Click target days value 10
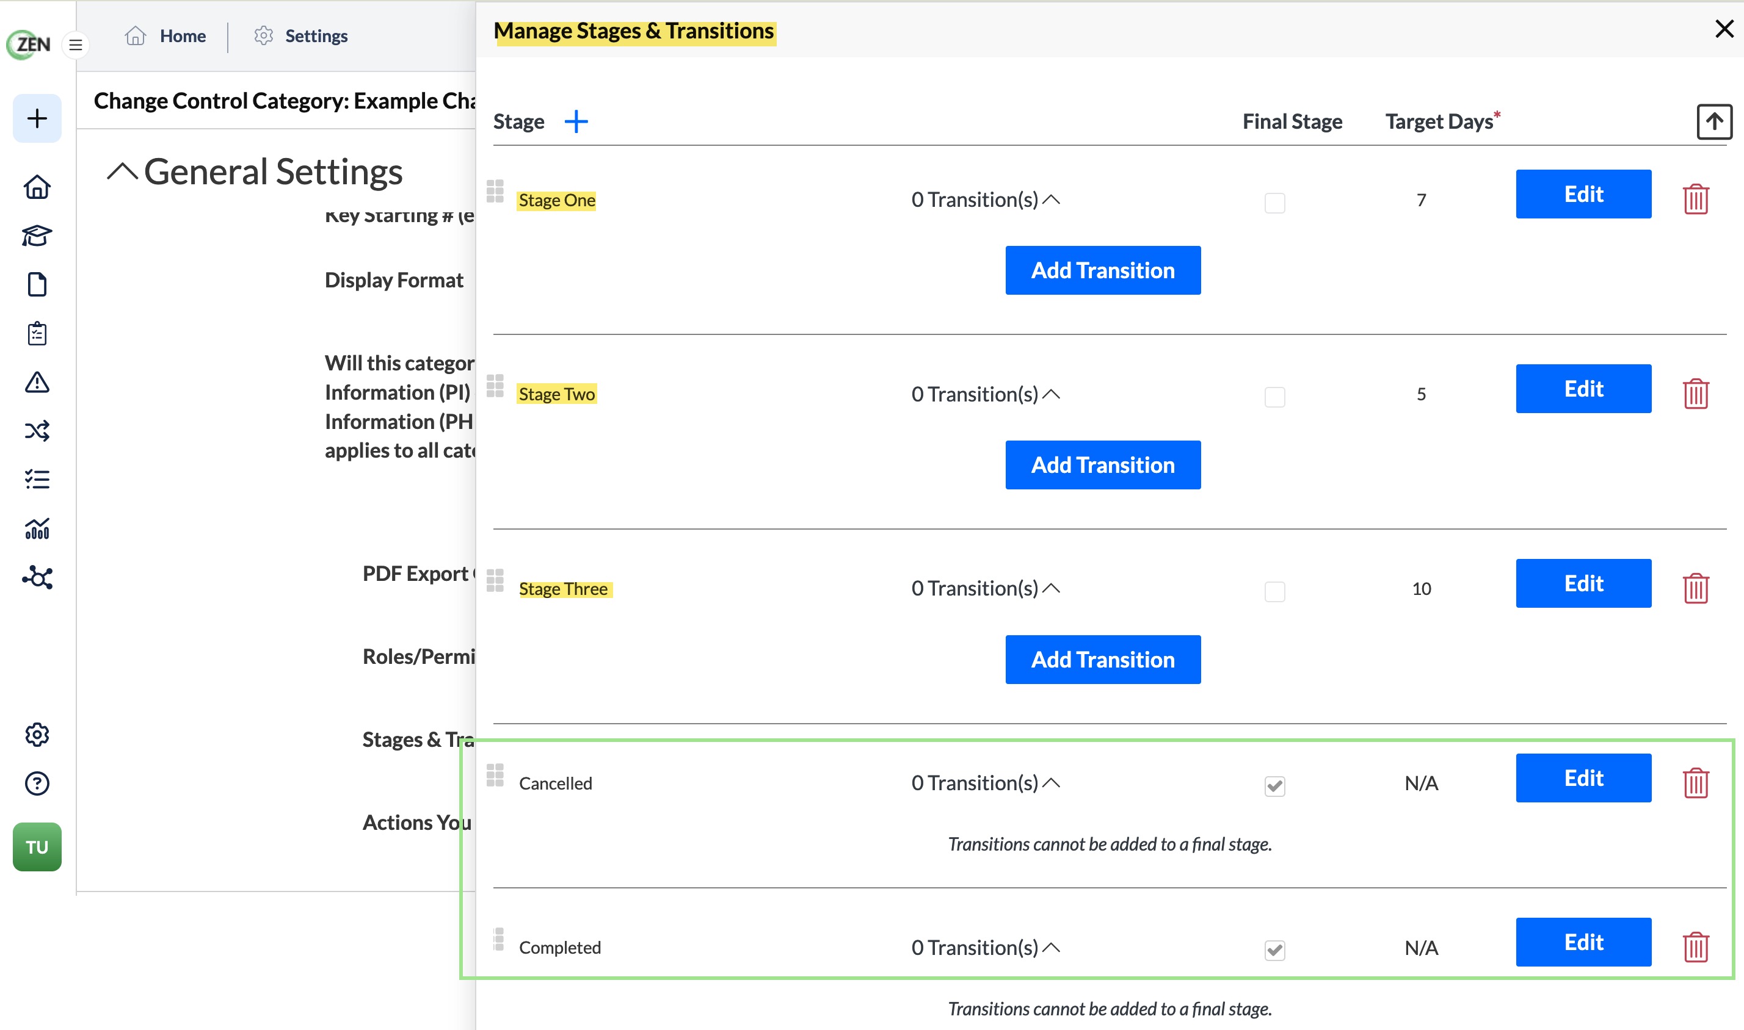Viewport: 1744px width, 1030px height. 1421,589
